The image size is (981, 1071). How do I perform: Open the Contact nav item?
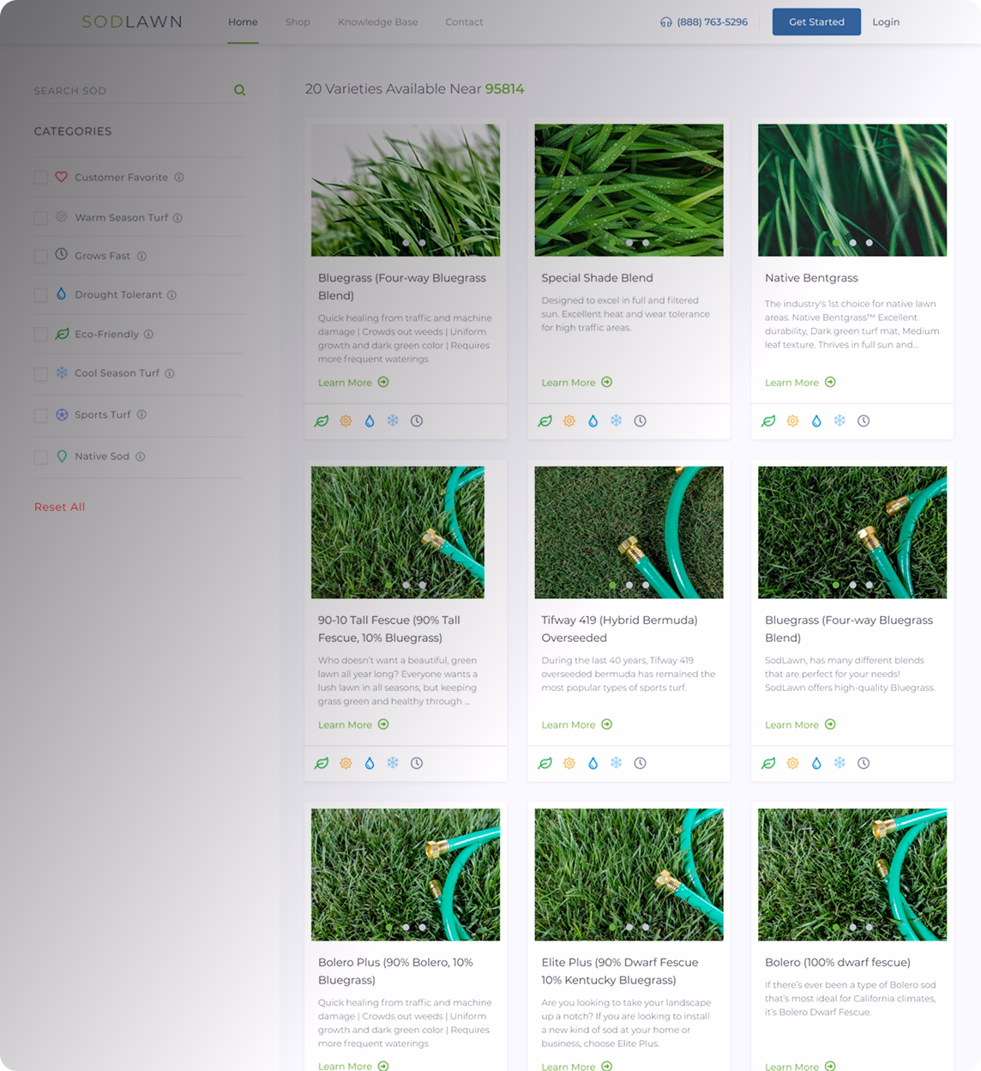coord(464,22)
